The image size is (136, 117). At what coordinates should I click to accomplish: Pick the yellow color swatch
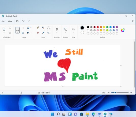pos(104,27)
